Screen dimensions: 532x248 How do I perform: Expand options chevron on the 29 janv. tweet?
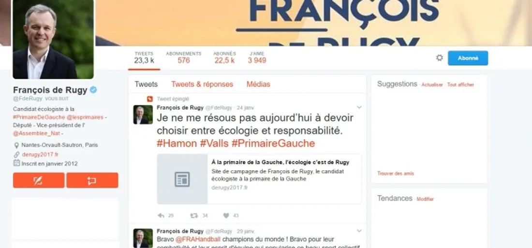pyautogui.click(x=359, y=231)
